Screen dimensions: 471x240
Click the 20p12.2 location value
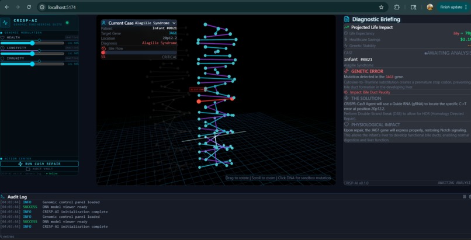169,39
